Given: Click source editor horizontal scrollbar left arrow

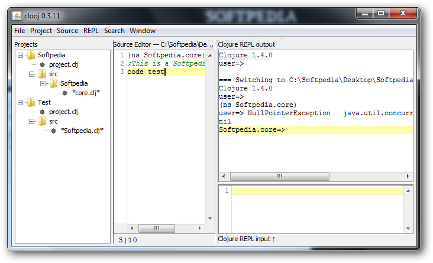Looking at the screenshot, I should [132, 228].
